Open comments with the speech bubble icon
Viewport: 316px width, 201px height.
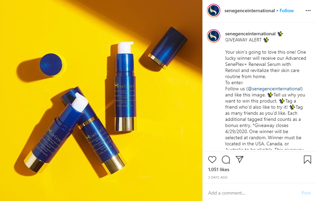[226, 160]
